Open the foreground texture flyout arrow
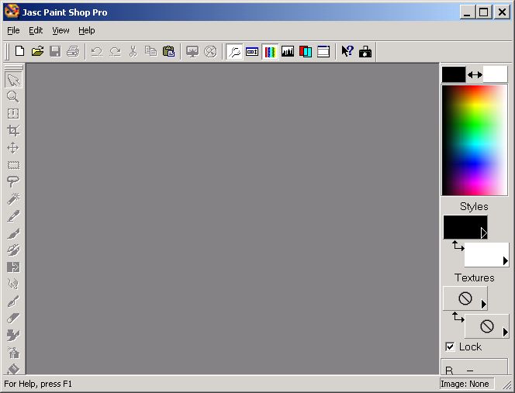This screenshot has width=515, height=393. (483, 304)
